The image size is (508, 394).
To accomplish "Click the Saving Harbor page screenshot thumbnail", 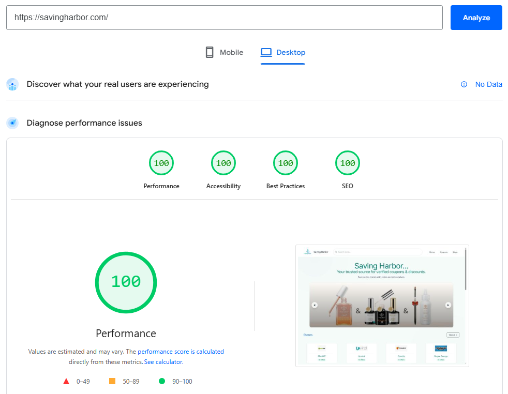I will tap(382, 306).
